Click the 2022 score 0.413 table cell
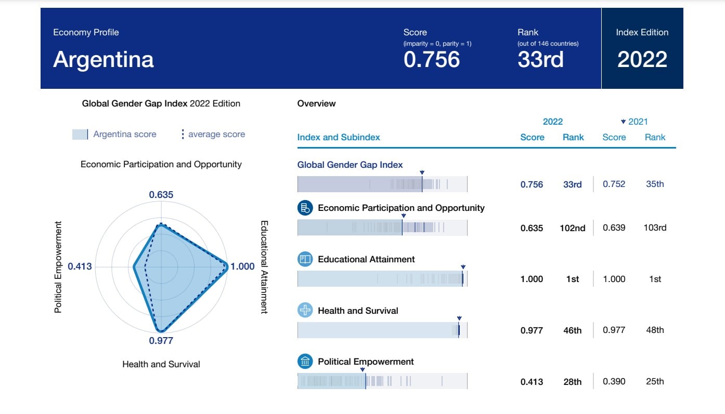 click(532, 382)
